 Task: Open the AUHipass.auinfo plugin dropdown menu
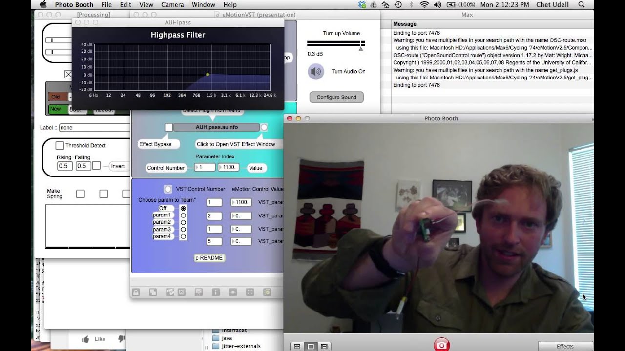click(x=216, y=127)
